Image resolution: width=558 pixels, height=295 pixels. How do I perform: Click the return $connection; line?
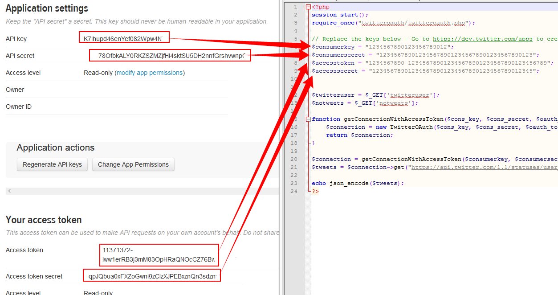pyautogui.click(x=360, y=135)
